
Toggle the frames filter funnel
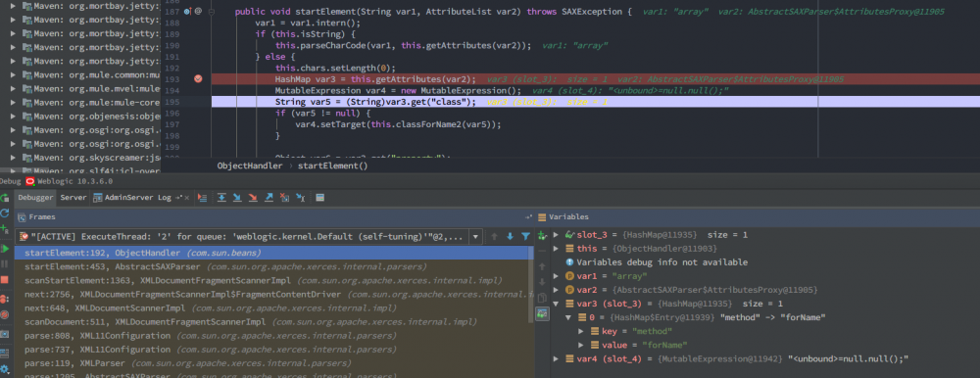[x=525, y=236]
